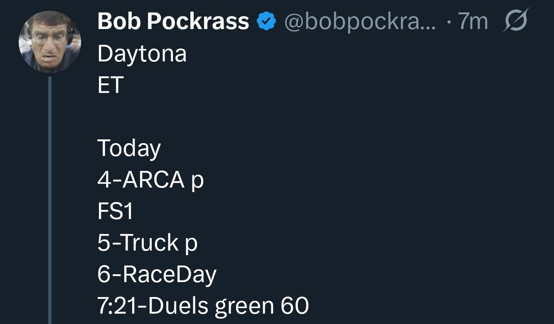This screenshot has height=324, width=554.
Task: Click the word Daytona in the tweet
Action: click(x=142, y=54)
